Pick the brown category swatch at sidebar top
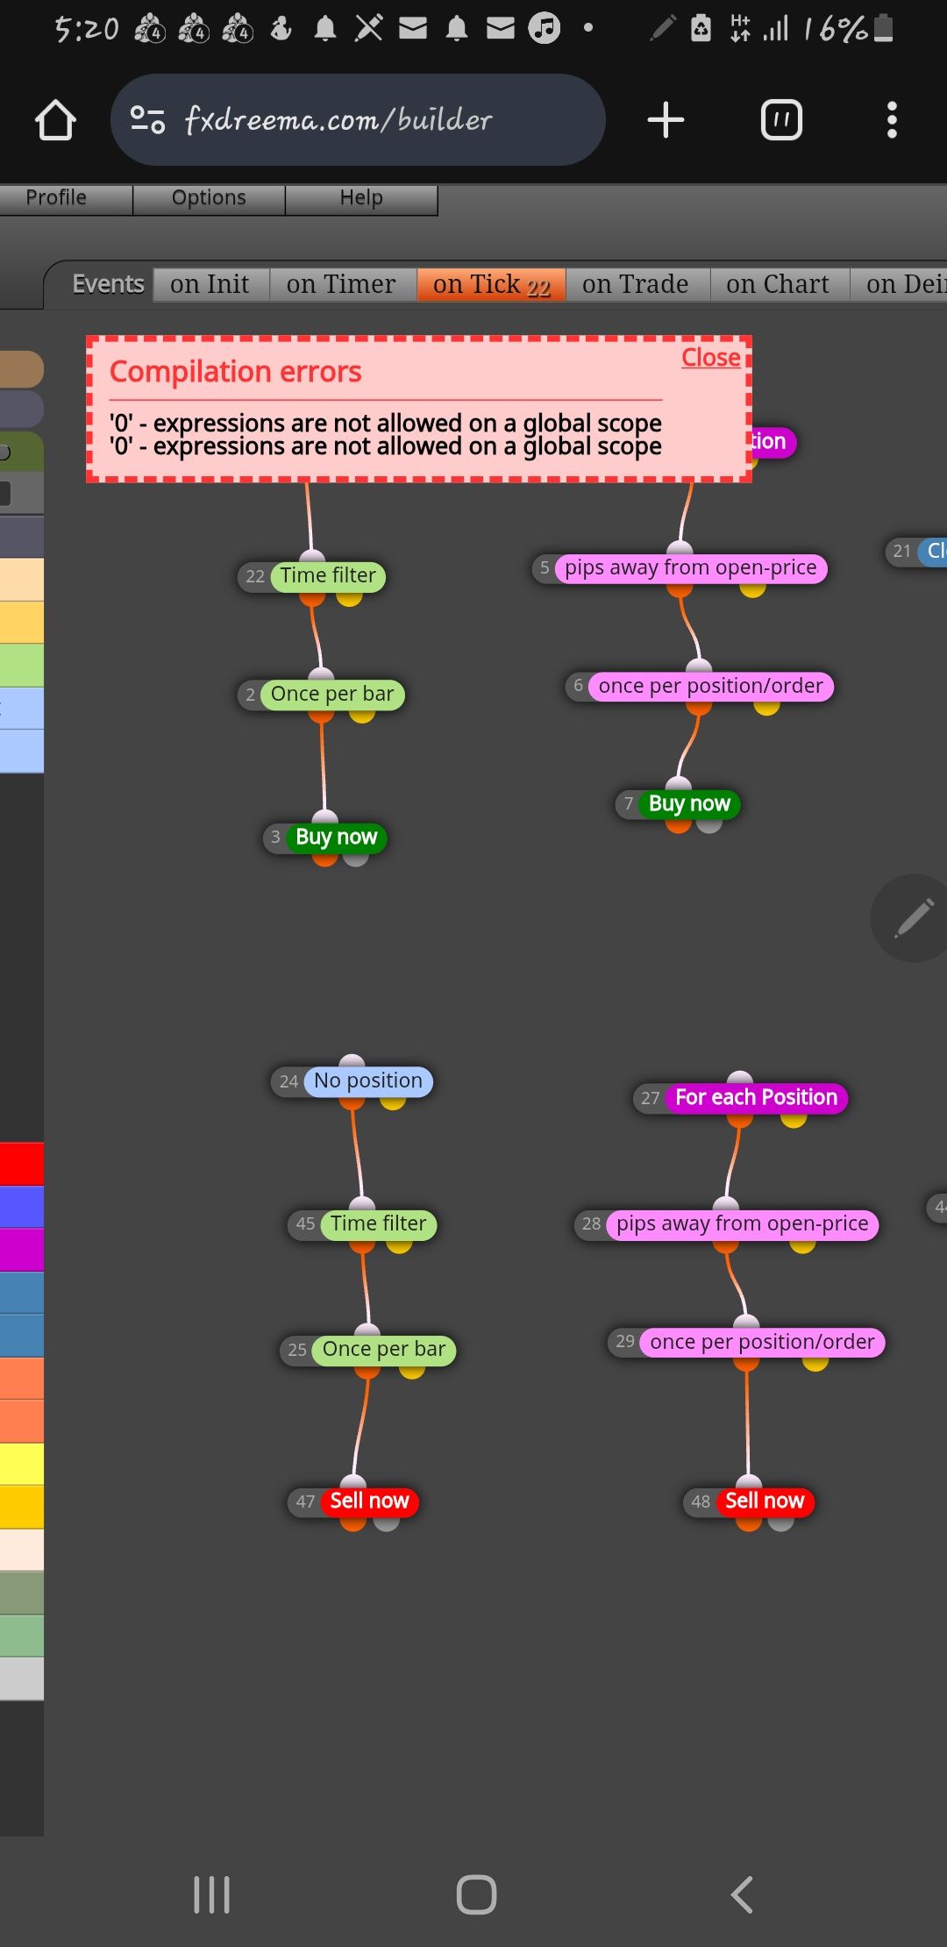This screenshot has height=1947, width=947. (x=22, y=369)
